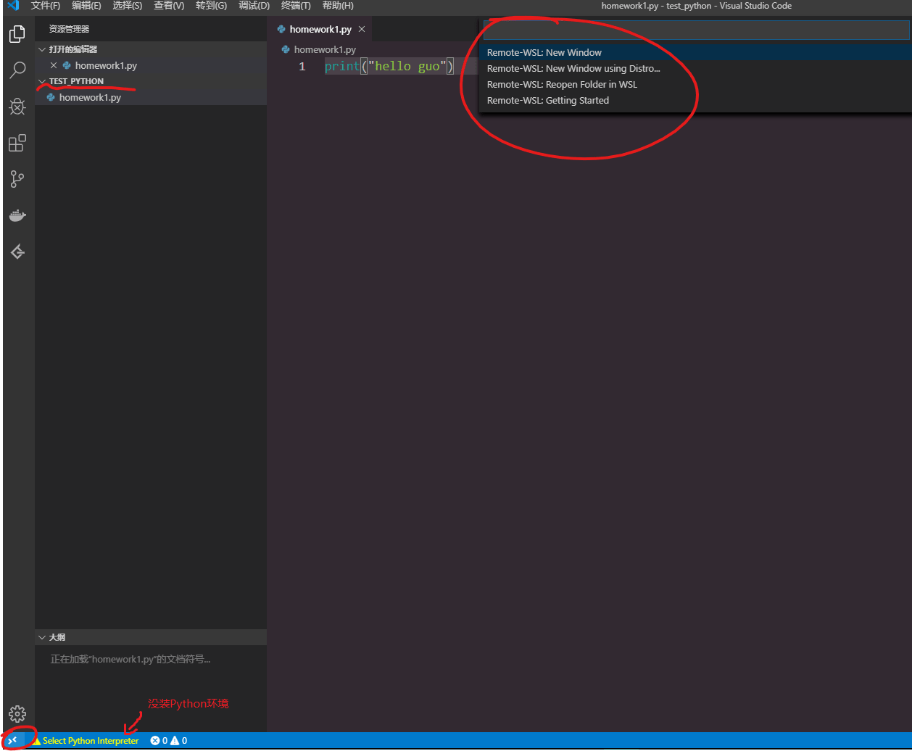Screen dimensions: 912x751
Task: Open the 调试(D) menu
Action: (x=254, y=6)
